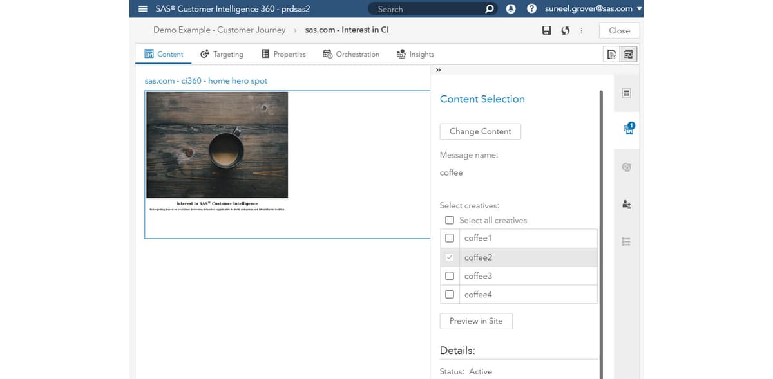Collapse the side panel with double chevron
Viewport: 773px width, 379px height.
click(438, 69)
